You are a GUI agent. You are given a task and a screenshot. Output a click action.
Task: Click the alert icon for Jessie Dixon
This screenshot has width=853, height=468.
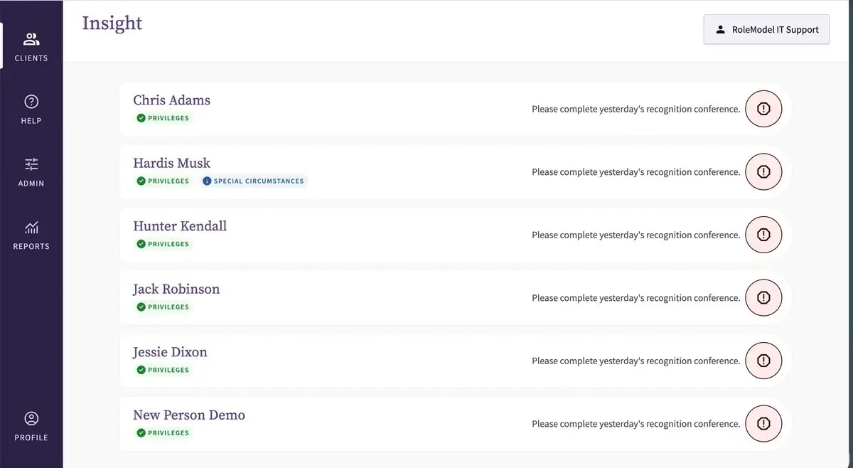[763, 361]
